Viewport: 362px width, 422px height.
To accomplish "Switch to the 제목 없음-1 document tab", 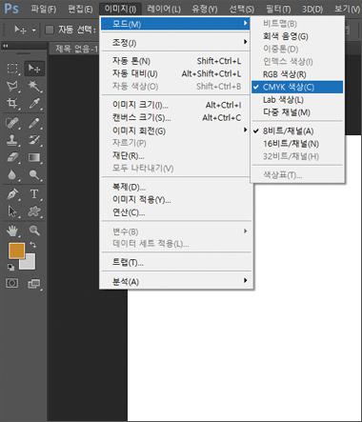I will (76, 49).
